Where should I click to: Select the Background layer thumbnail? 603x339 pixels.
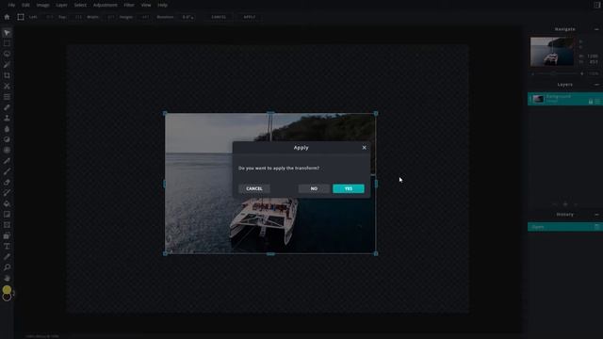(538, 99)
